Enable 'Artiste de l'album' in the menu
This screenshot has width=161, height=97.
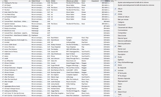pos(123,17)
